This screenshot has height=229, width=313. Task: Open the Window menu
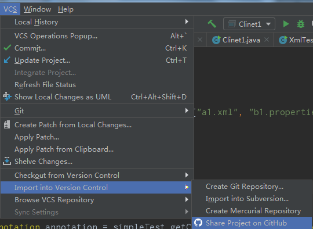(x=37, y=9)
